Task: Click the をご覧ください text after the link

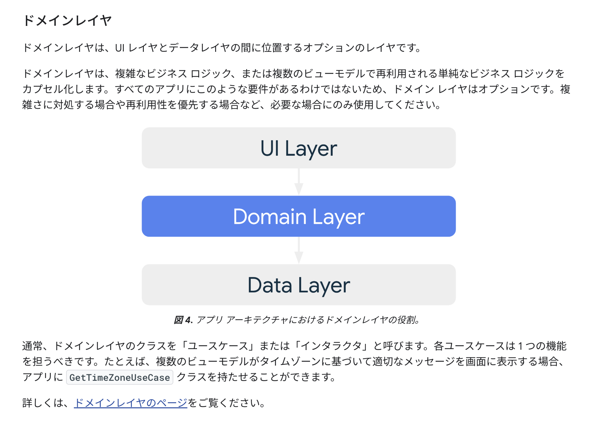Action: pyautogui.click(x=226, y=403)
